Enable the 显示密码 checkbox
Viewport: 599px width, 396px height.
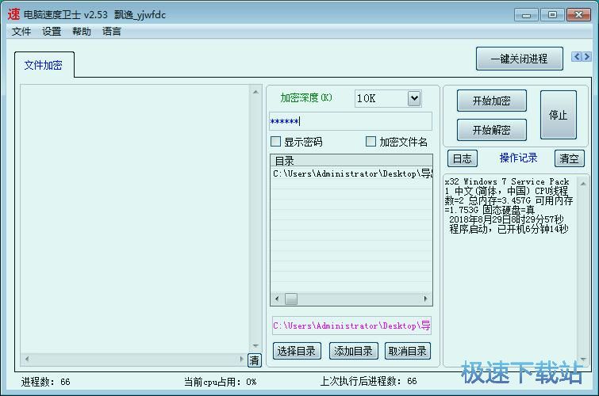click(275, 142)
